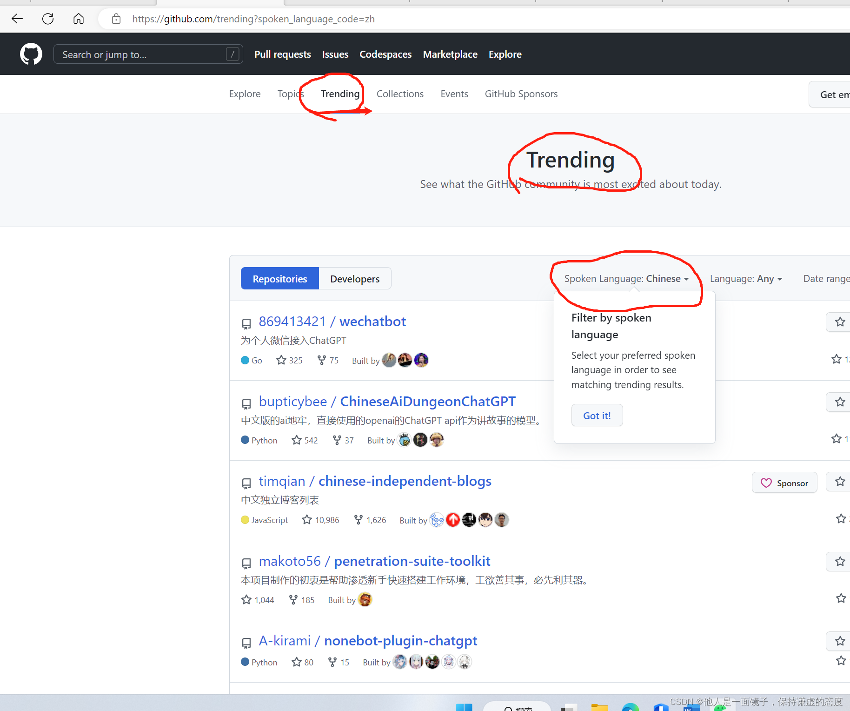
Task: Open Issues in the header
Action: click(335, 54)
